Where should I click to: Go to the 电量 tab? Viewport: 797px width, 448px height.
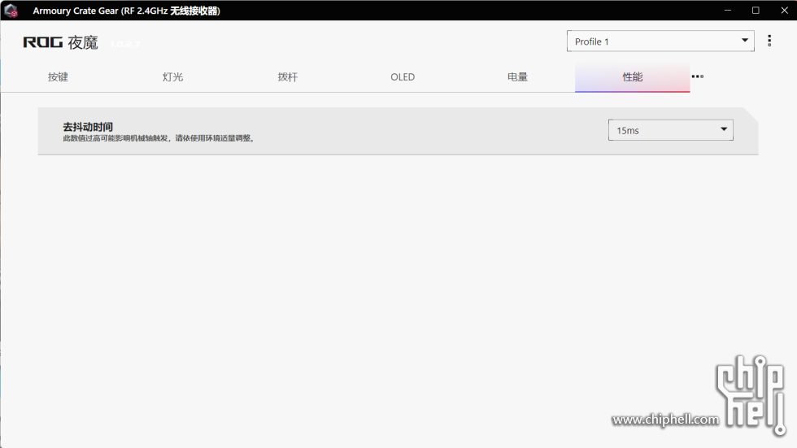pos(517,77)
